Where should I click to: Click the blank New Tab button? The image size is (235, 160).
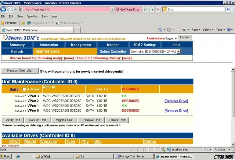77,30
